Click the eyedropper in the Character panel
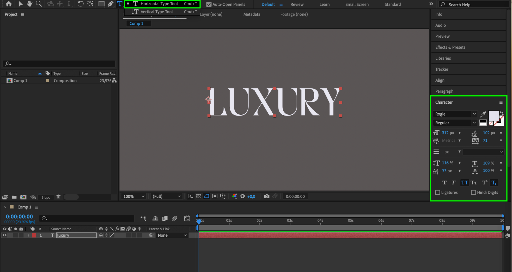512x272 pixels. (x=483, y=114)
